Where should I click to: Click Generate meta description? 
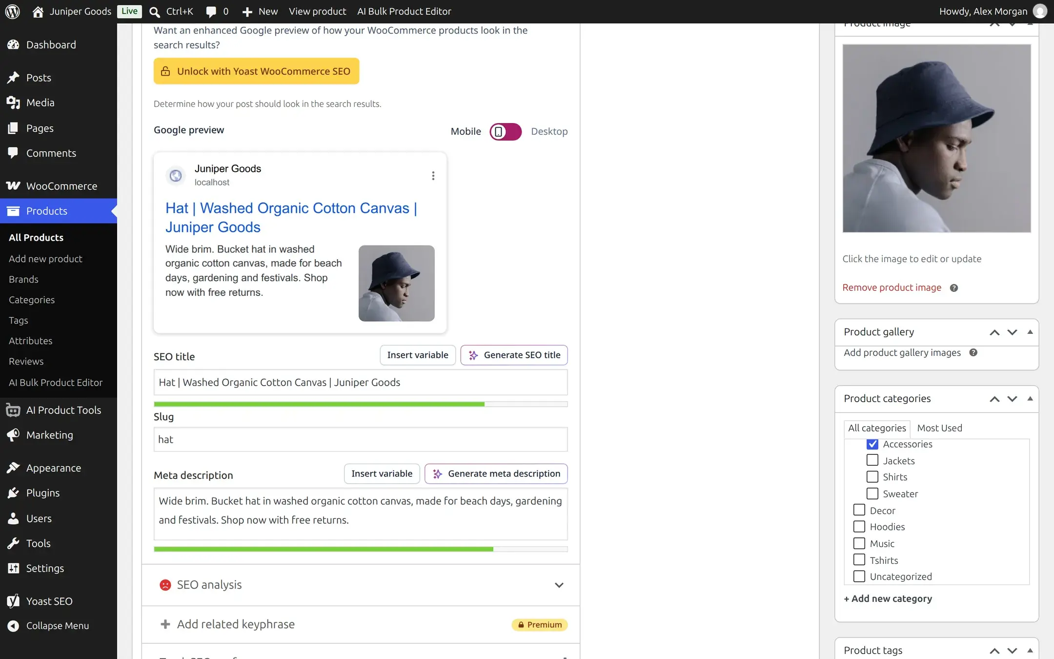[x=496, y=474]
